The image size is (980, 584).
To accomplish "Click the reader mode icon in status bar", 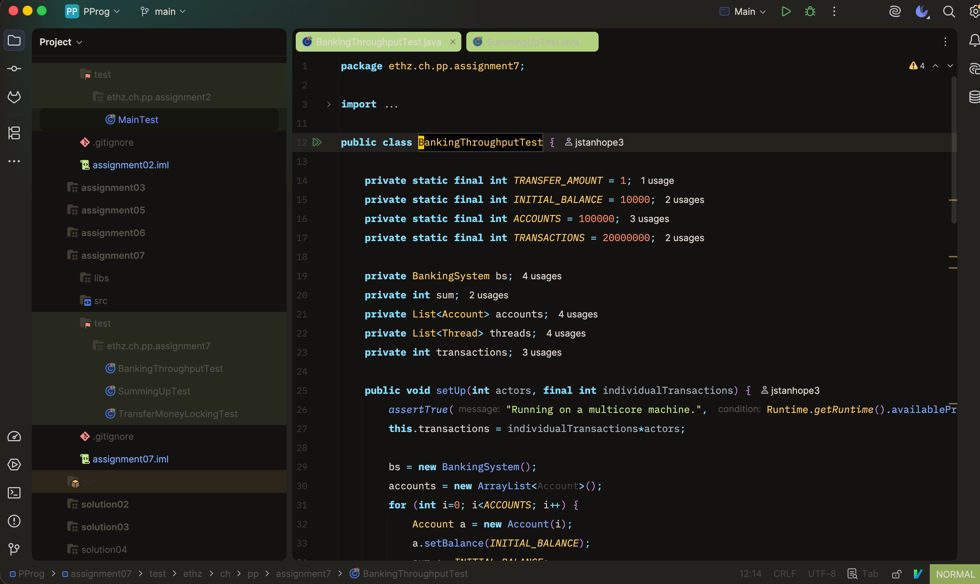I will tap(852, 574).
